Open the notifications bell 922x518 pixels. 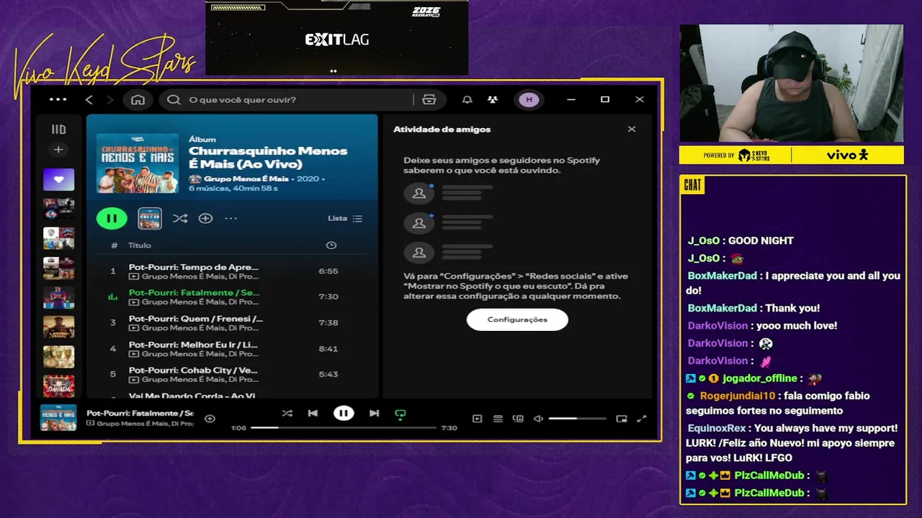pos(467,99)
